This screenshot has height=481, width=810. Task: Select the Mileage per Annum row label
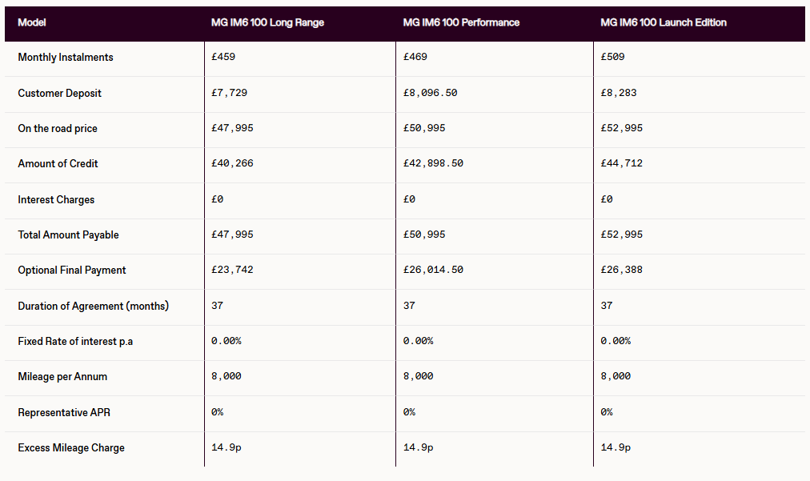tap(62, 376)
